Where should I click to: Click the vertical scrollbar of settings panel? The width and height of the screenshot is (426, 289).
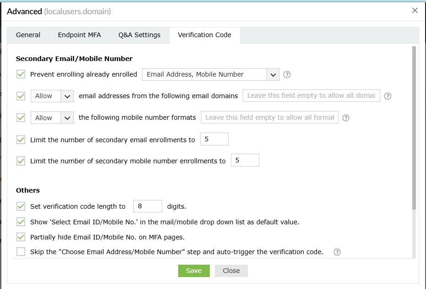pyautogui.click(x=414, y=128)
